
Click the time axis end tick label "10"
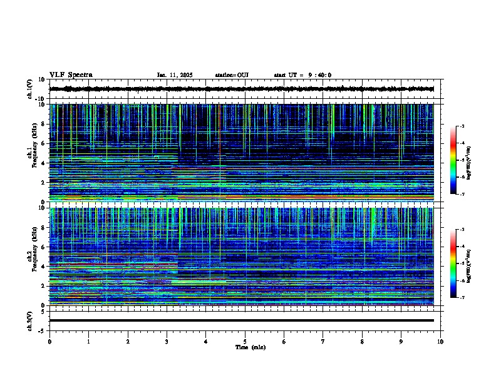click(440, 342)
